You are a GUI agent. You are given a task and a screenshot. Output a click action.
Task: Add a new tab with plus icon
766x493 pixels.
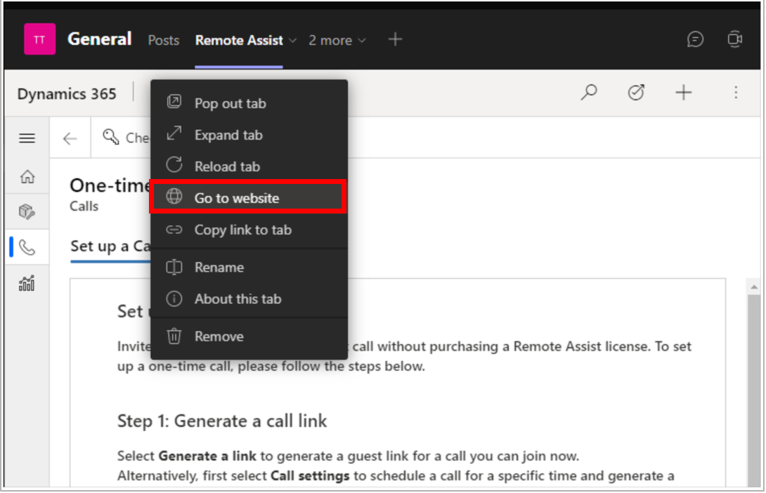coord(395,39)
